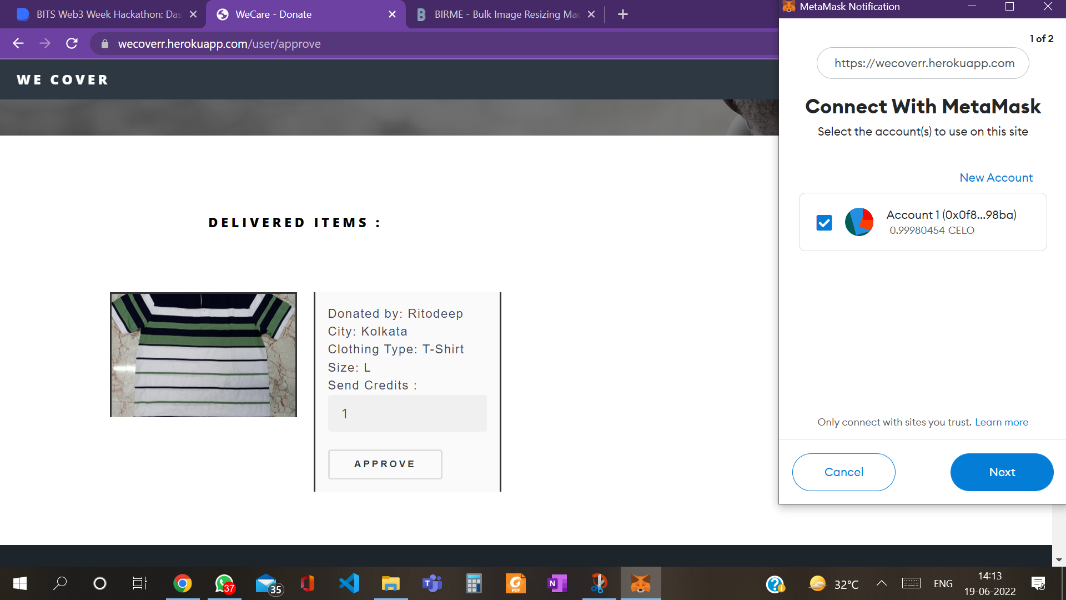
Task: Click the browser reload page icon
Action: pos(72,43)
